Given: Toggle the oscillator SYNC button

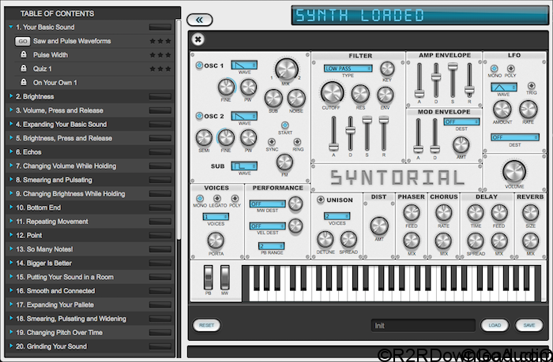Looking at the screenshot, I should [x=272, y=141].
